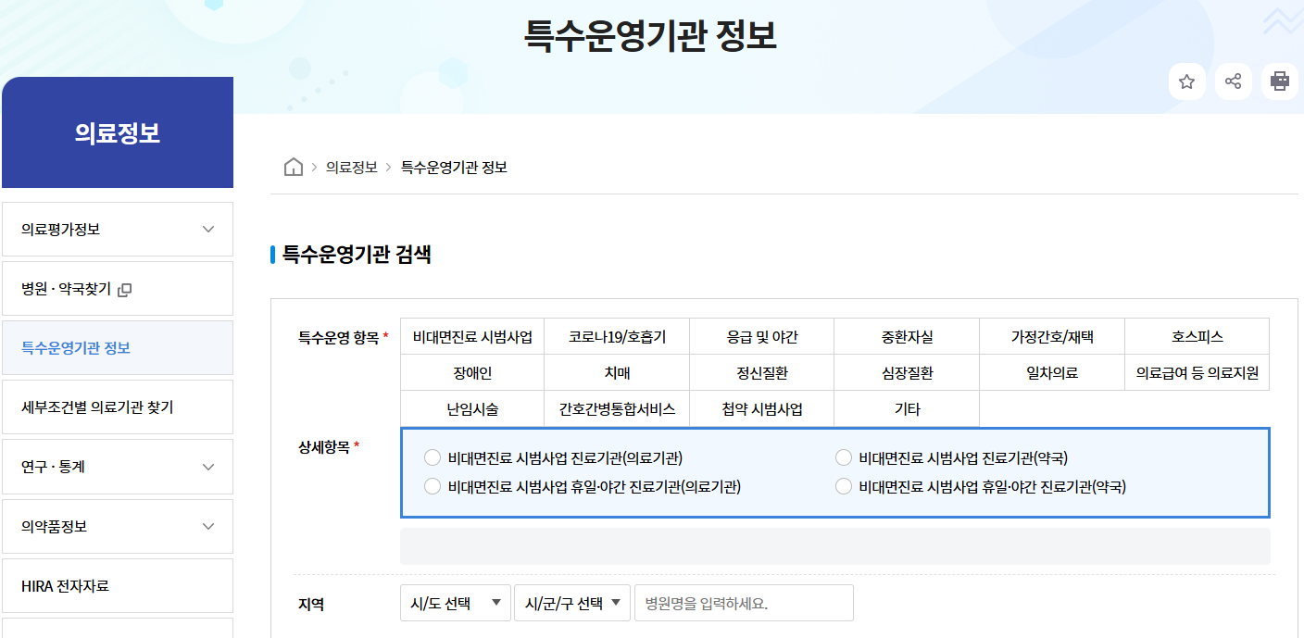This screenshot has height=638, width=1304.
Task: Click the 특수운영 항목 label
Action: pyautogui.click(x=338, y=337)
